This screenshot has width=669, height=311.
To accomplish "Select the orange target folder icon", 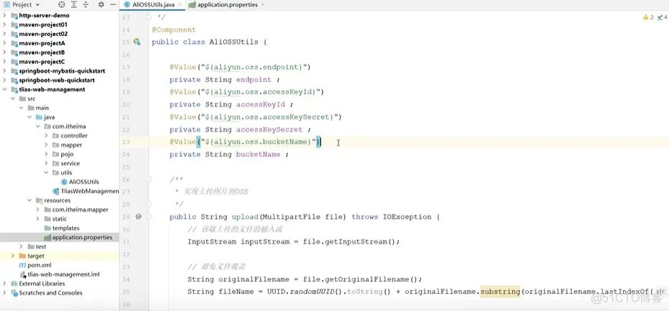I will [x=22, y=256].
